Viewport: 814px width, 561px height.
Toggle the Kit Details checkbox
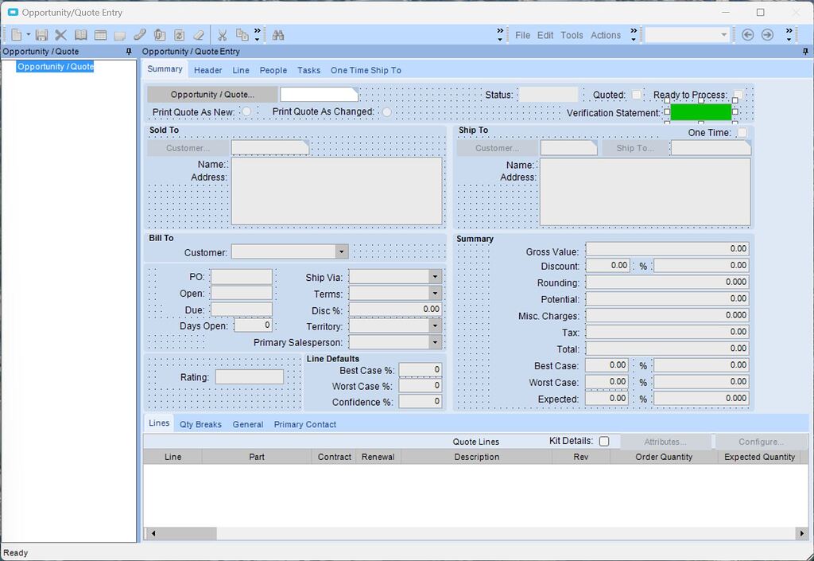[604, 441]
